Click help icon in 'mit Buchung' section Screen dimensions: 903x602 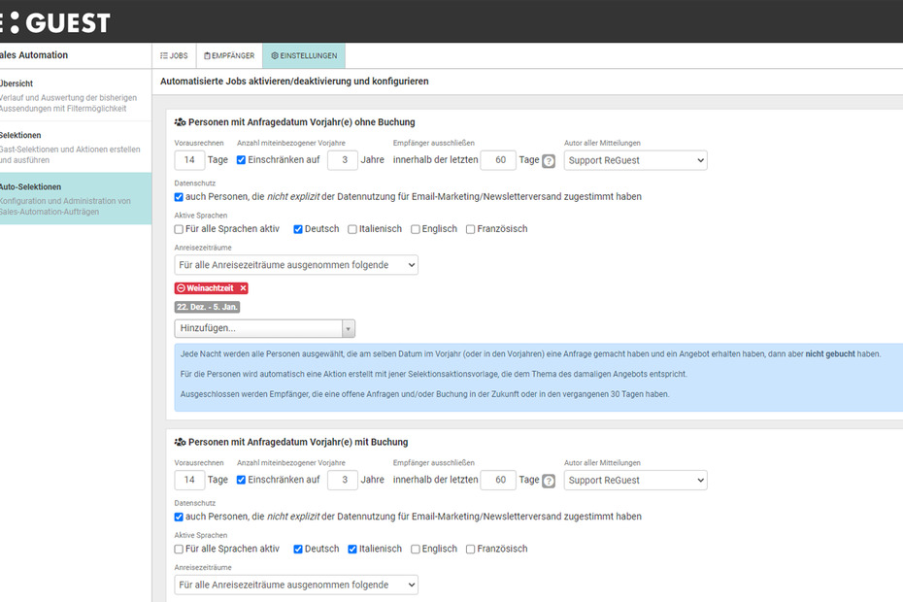click(x=549, y=481)
